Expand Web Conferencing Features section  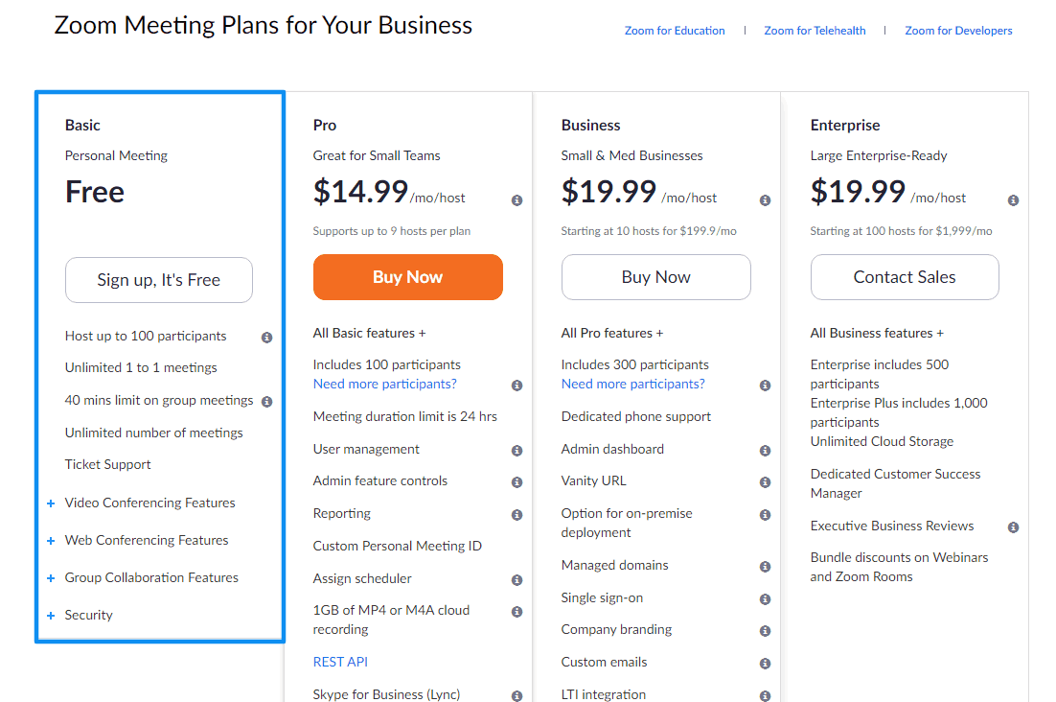pos(51,541)
